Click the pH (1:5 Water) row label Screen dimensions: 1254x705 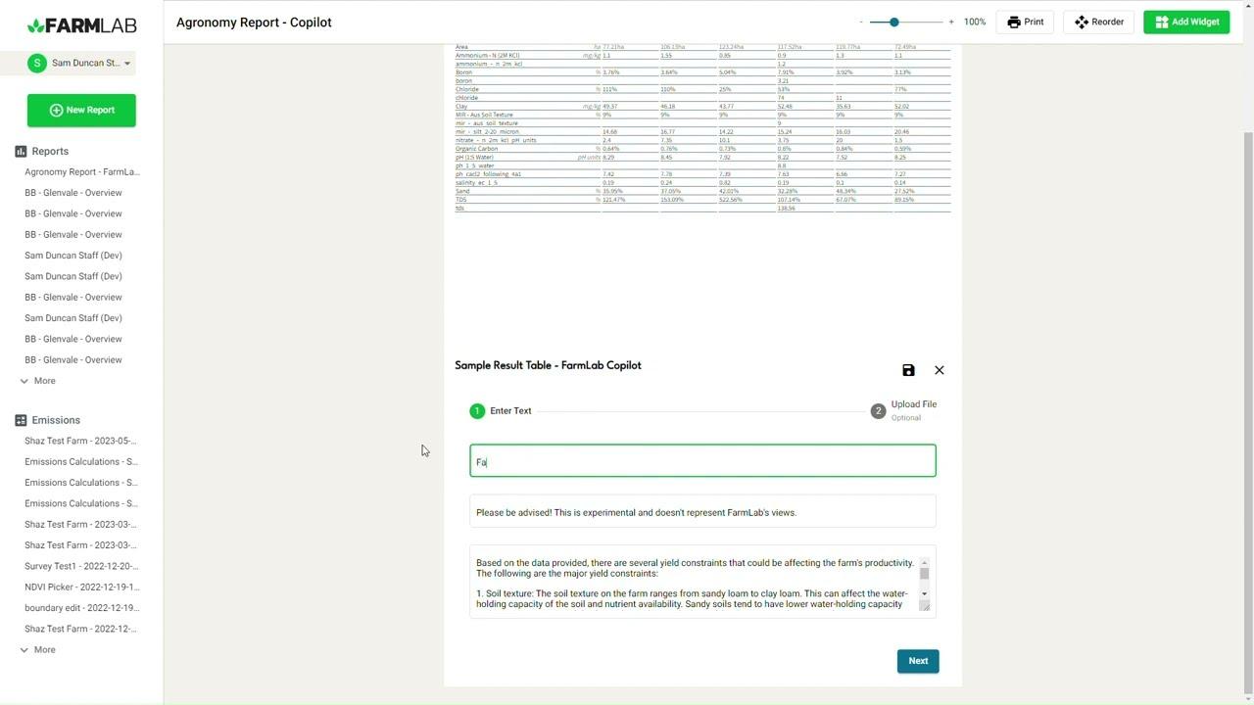(474, 158)
